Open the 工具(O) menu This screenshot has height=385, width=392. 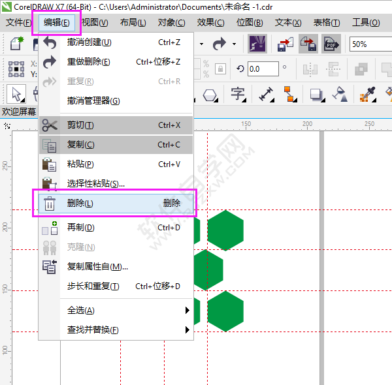(x=366, y=23)
